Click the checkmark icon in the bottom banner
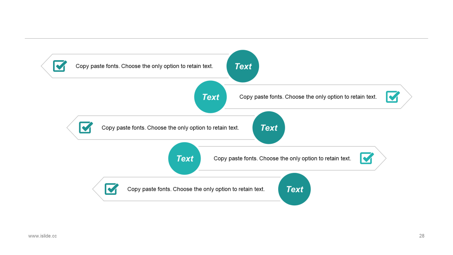 coord(111,189)
